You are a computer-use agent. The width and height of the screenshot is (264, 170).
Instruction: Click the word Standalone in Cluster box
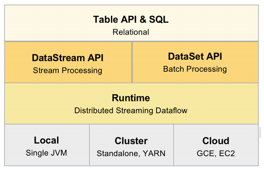click(118, 154)
